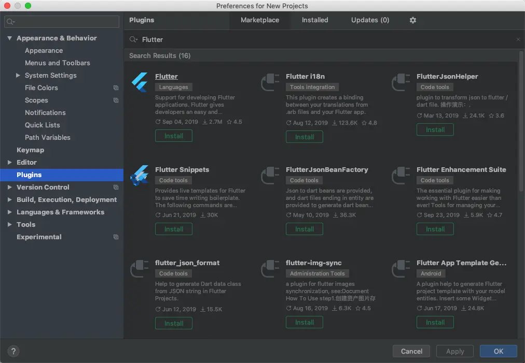Click the plugin search magnifier icon

point(133,39)
